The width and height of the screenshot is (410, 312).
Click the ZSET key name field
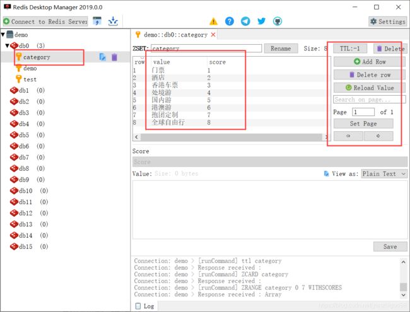click(206, 49)
